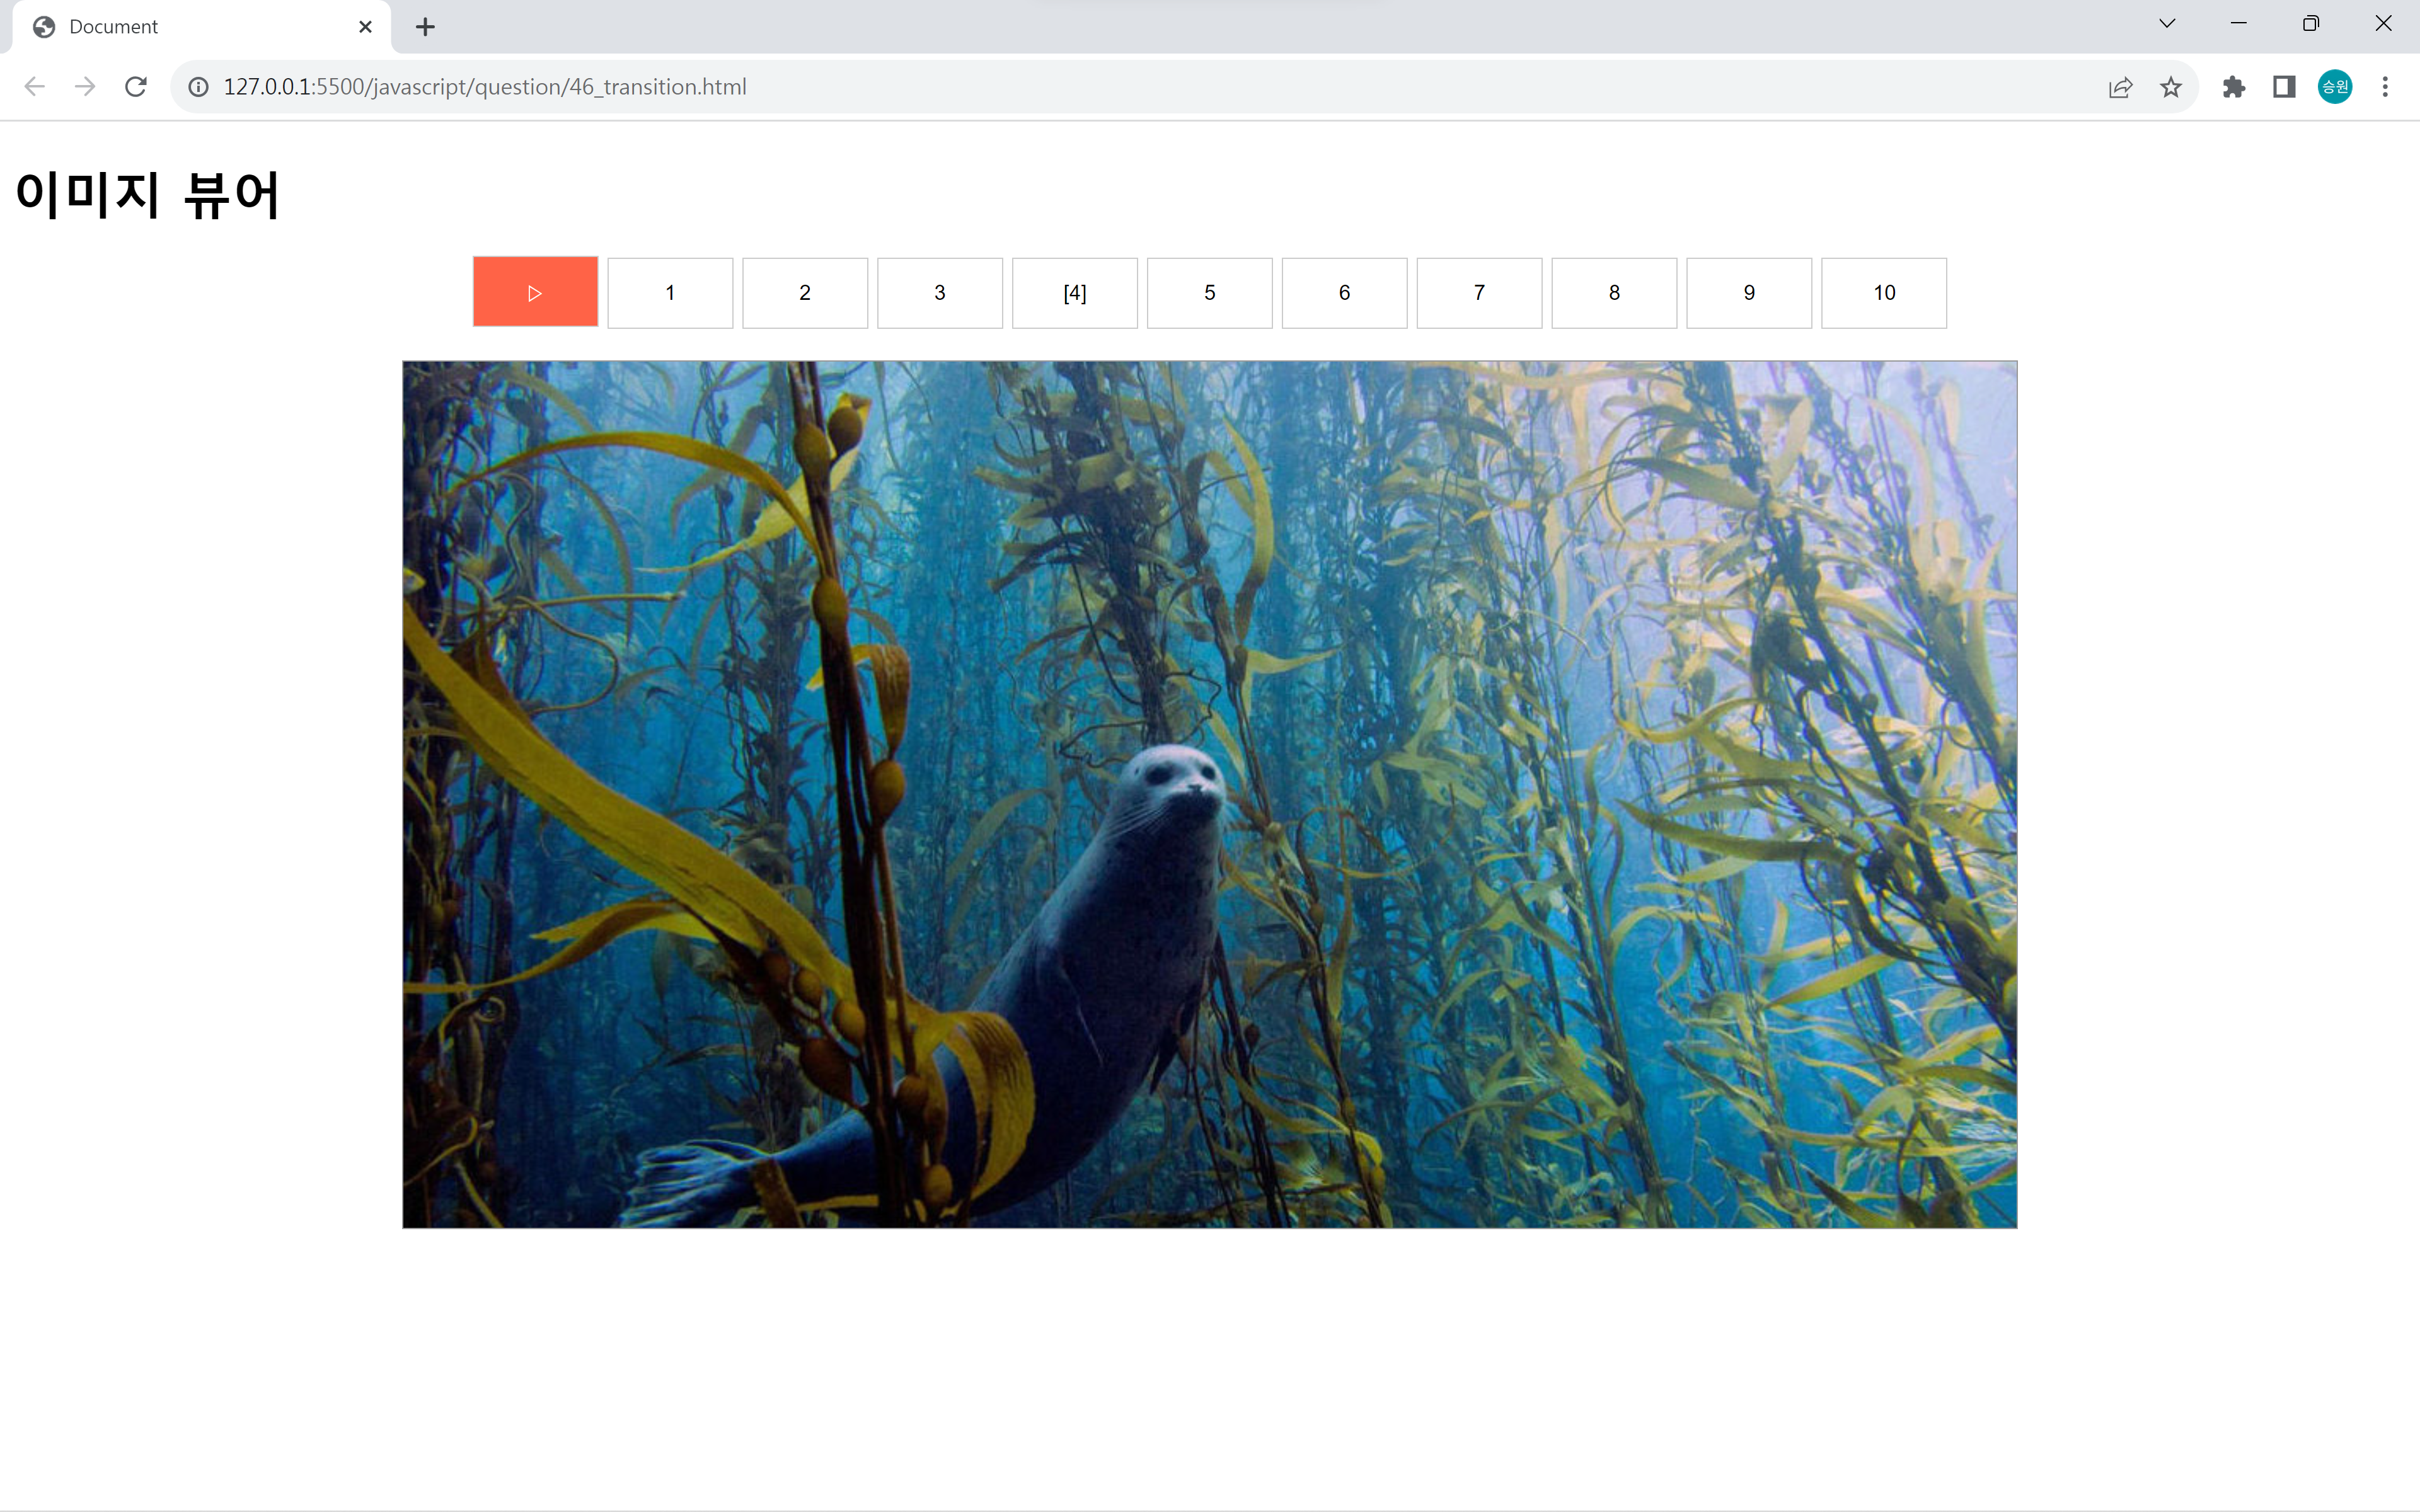The image size is (2420, 1512).
Task: Bookmark this page with the star icon
Action: coord(2170,87)
